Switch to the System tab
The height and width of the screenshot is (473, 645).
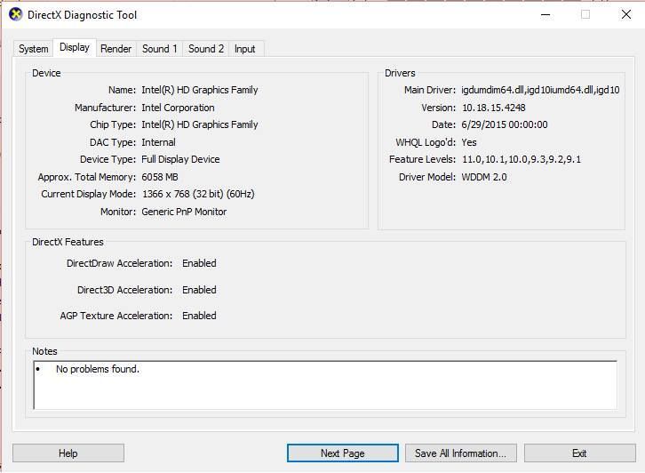pyautogui.click(x=34, y=49)
